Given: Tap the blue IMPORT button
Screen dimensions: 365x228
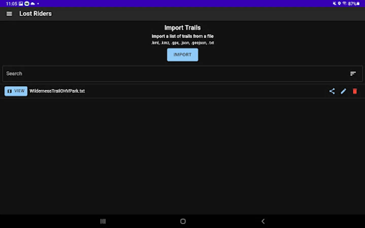Looking at the screenshot, I should tap(182, 55).
